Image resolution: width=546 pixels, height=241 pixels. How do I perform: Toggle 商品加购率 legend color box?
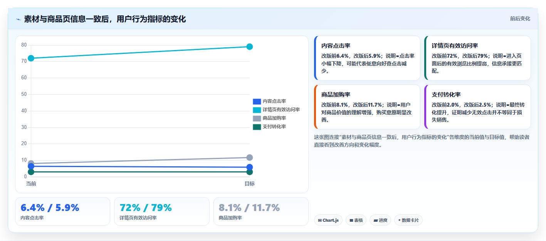[x=257, y=118]
